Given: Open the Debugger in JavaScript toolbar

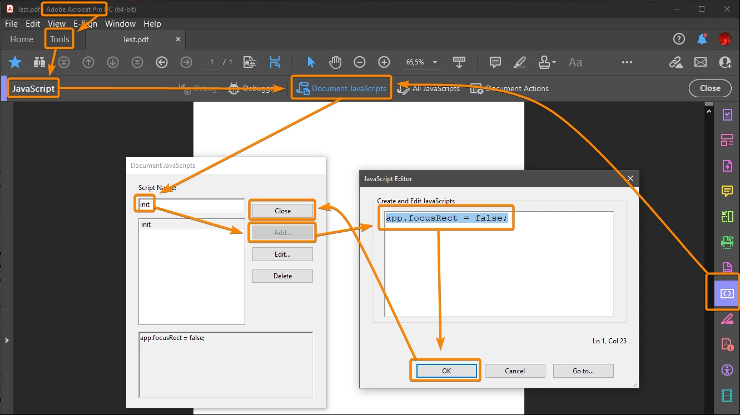Looking at the screenshot, I should click(252, 88).
